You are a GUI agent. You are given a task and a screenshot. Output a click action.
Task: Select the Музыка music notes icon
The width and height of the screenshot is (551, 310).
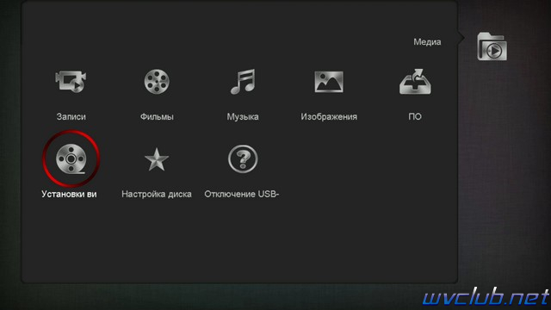pyautogui.click(x=243, y=82)
